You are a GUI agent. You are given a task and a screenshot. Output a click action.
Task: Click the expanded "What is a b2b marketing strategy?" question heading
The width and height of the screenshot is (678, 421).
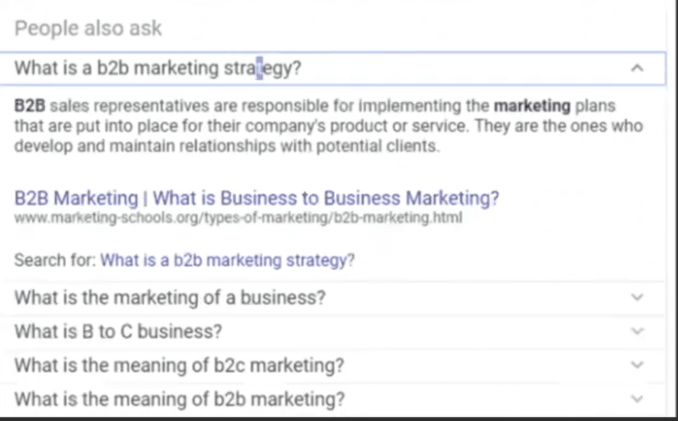158,68
